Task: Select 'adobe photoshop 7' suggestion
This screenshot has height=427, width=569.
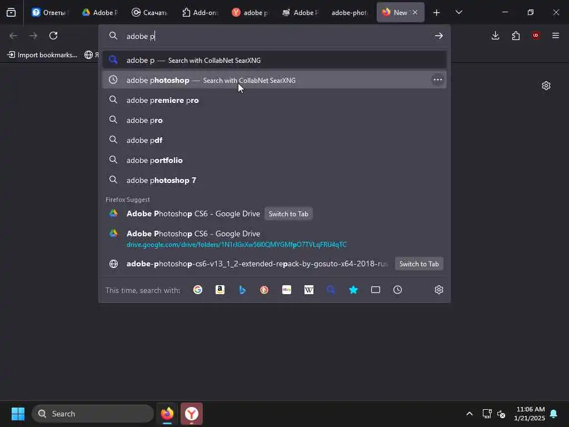Action: click(274, 180)
